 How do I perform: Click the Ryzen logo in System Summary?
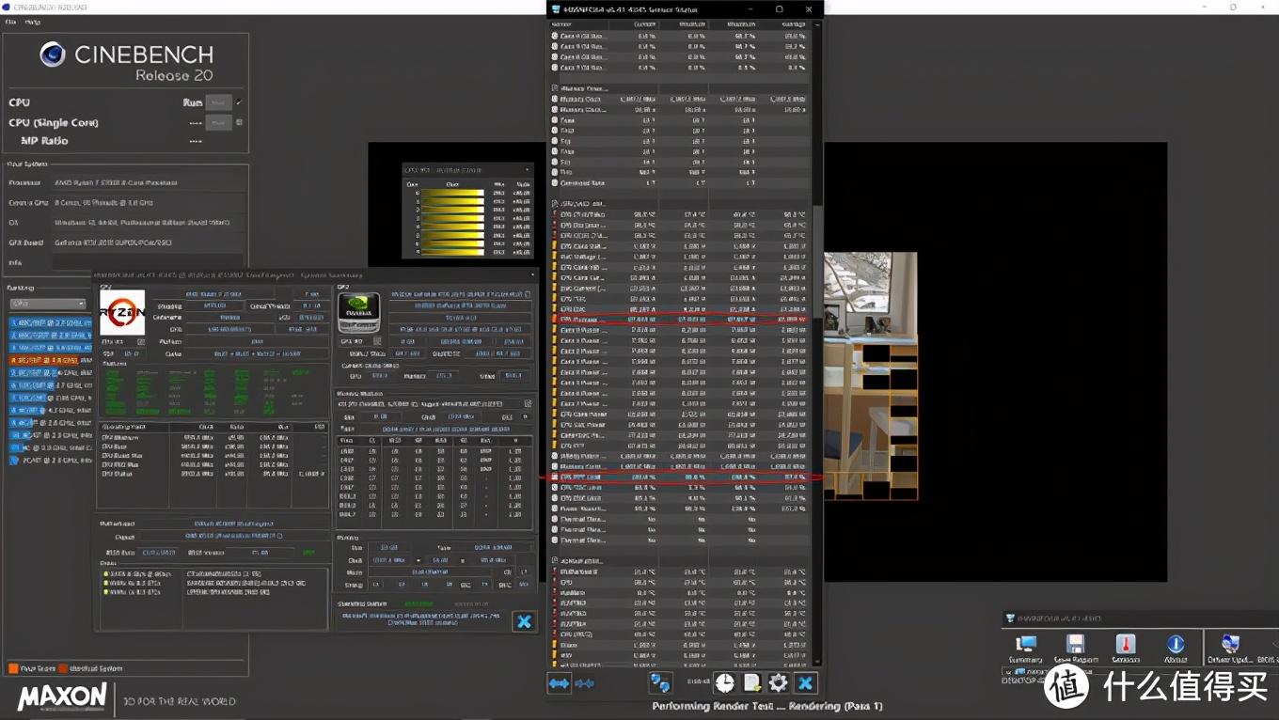click(122, 313)
